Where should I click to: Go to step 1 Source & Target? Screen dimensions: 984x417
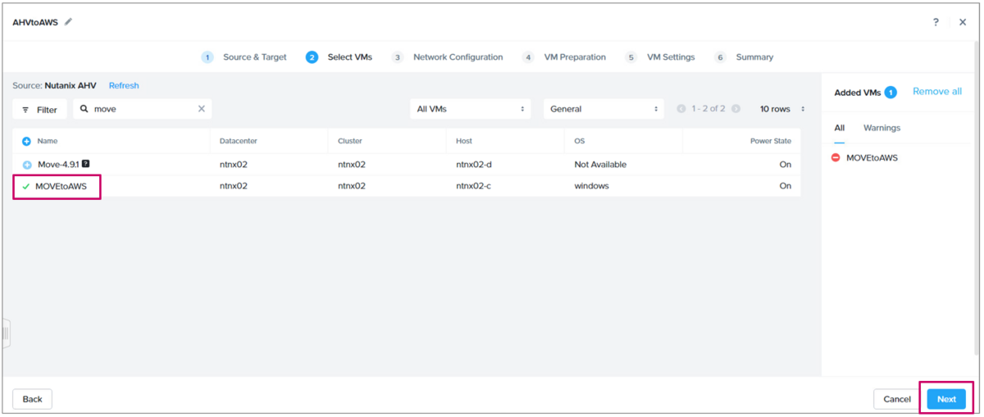[244, 57]
